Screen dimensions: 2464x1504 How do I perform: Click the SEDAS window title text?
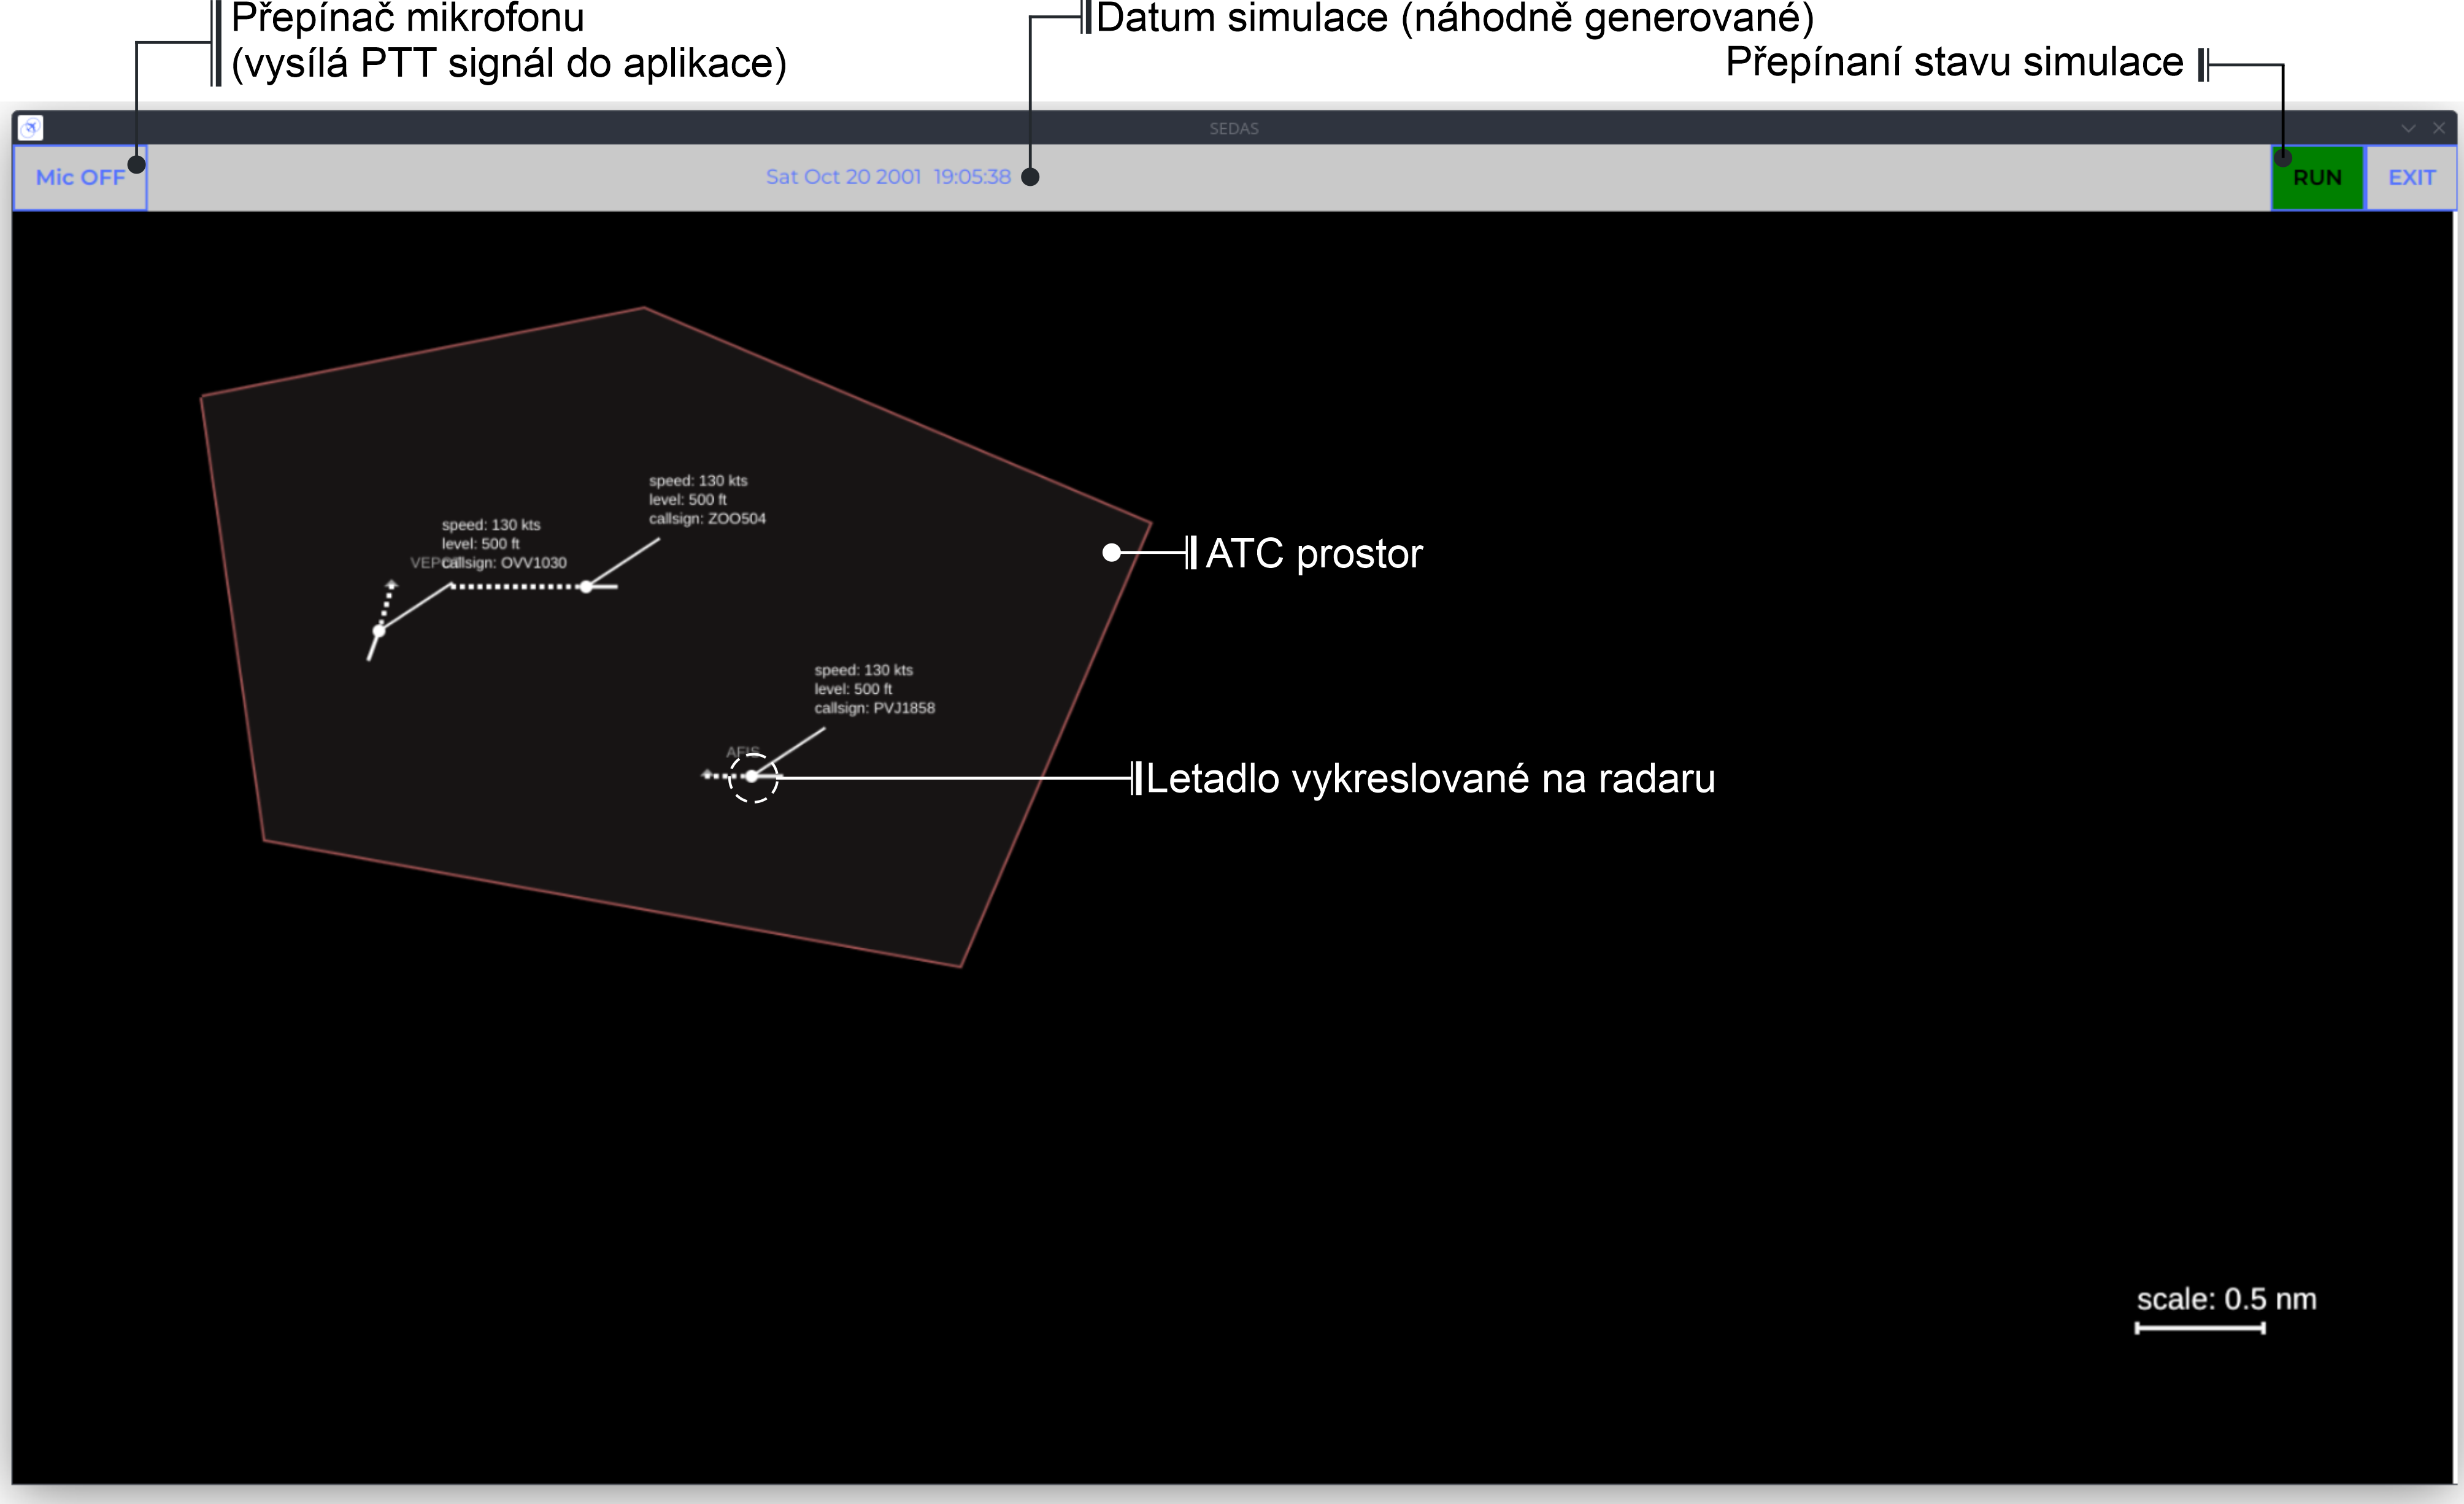coord(1234,128)
